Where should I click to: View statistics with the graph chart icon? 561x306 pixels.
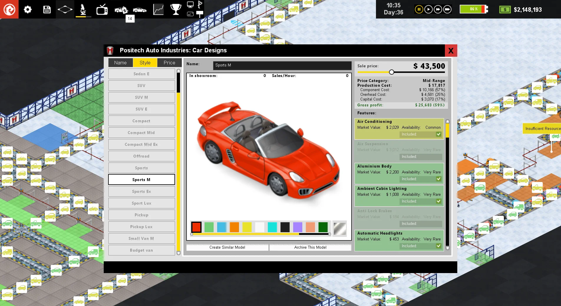click(x=159, y=9)
